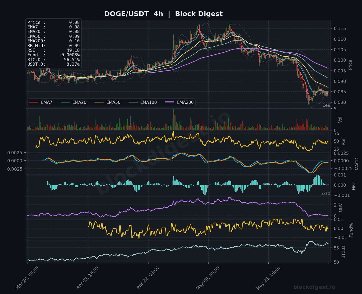The width and height of the screenshot is (362, 294).
Task: Click the OBV axis label
Action: pyautogui.click(x=341, y=208)
